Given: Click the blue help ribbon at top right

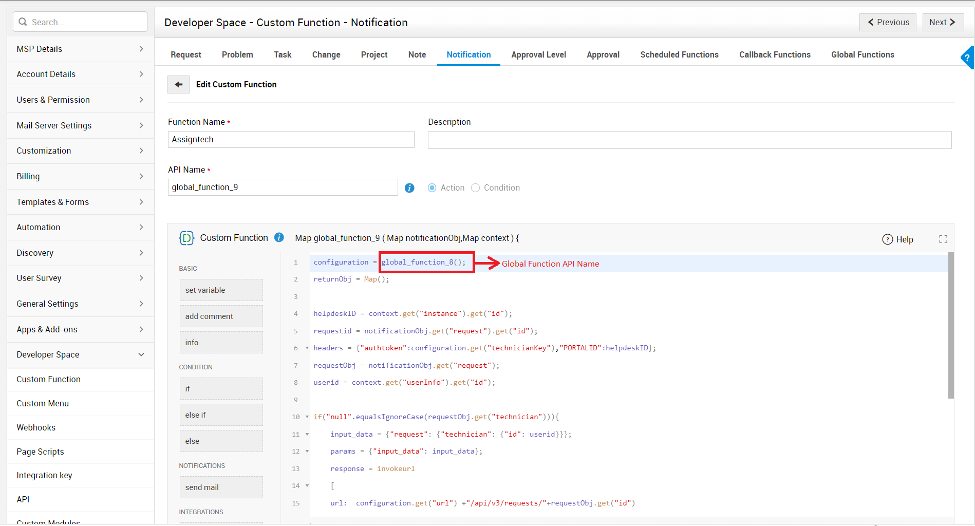Looking at the screenshot, I should point(967,58).
